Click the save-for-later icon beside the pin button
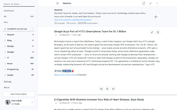This screenshot has width=177, height=110. tap(158, 32)
